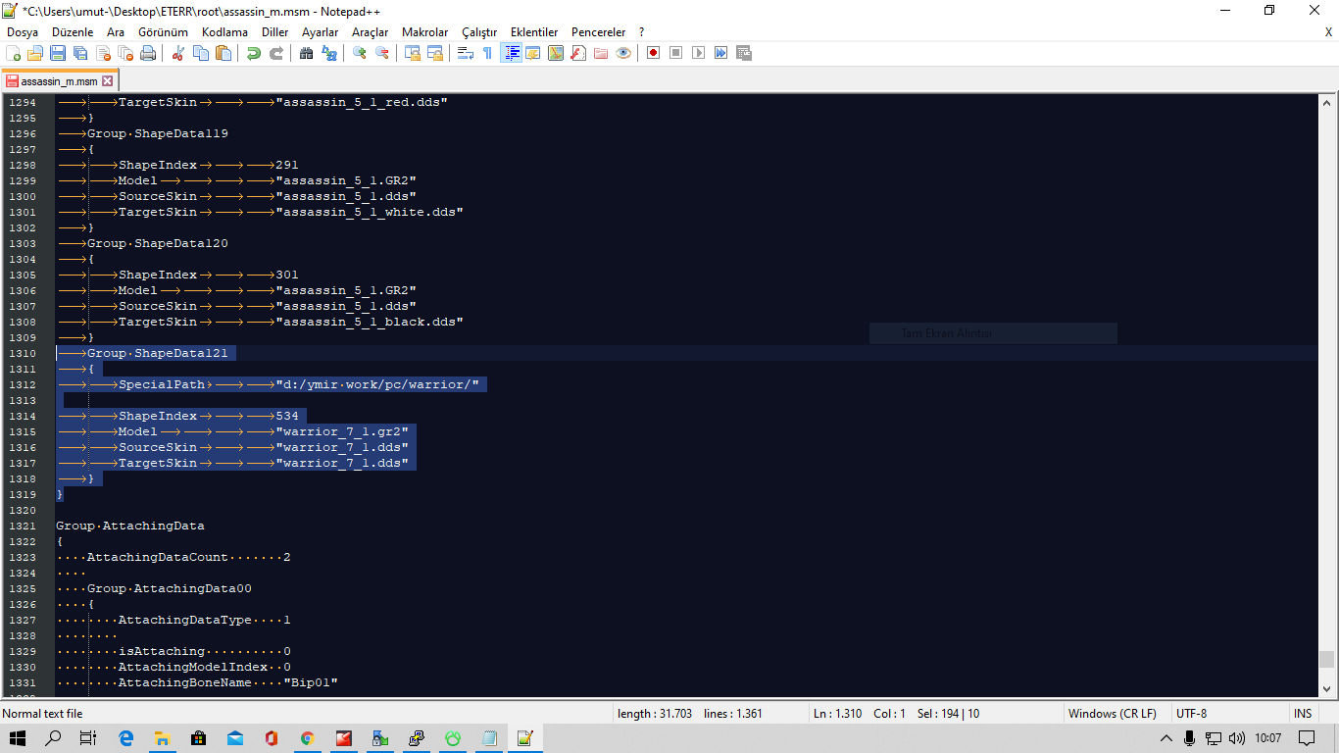The image size is (1339, 753).
Task: Toggle word wrap in toolbar
Action: tap(465, 53)
